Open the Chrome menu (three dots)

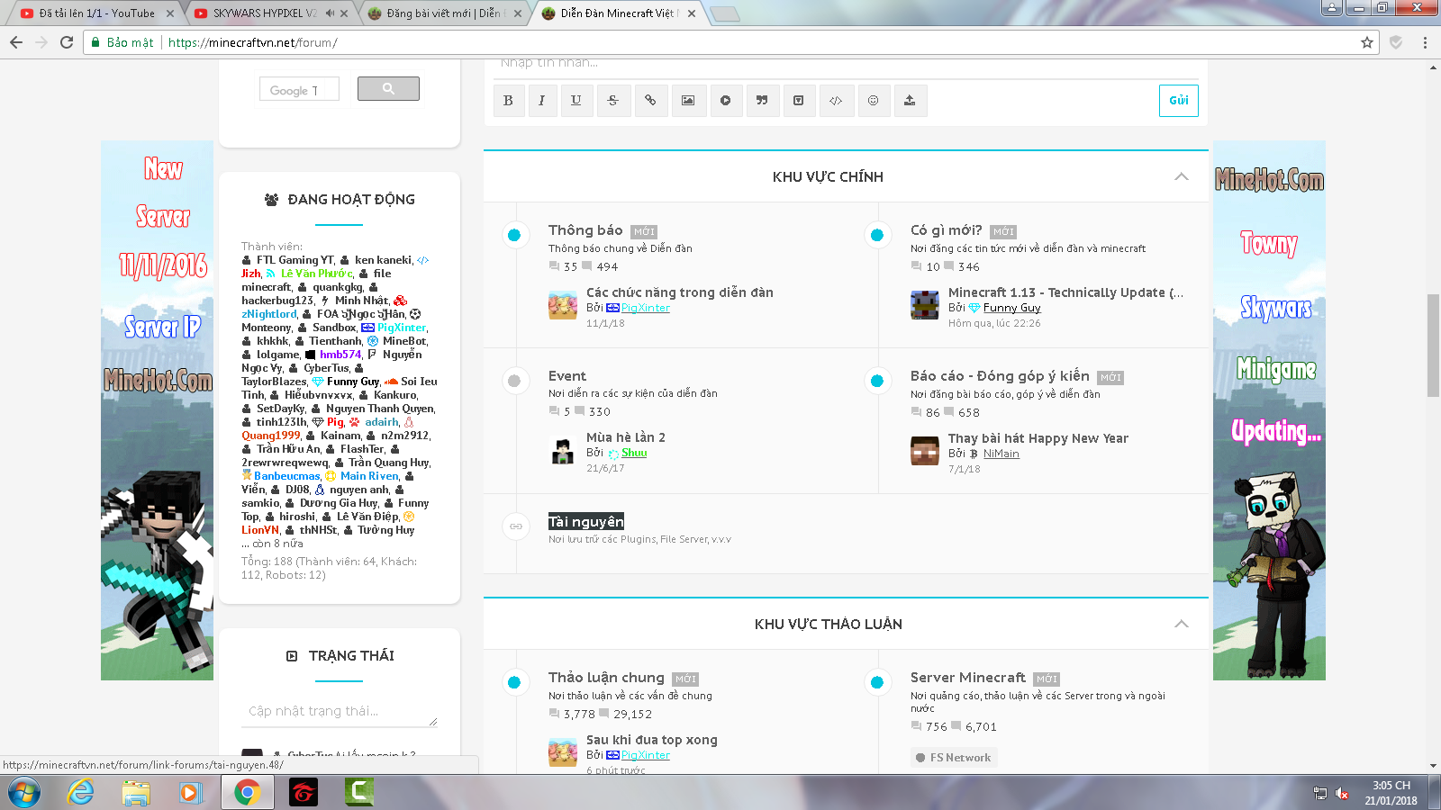(1425, 42)
